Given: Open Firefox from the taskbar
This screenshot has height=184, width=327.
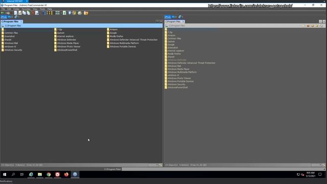Looking at the screenshot, I should click(66, 174).
